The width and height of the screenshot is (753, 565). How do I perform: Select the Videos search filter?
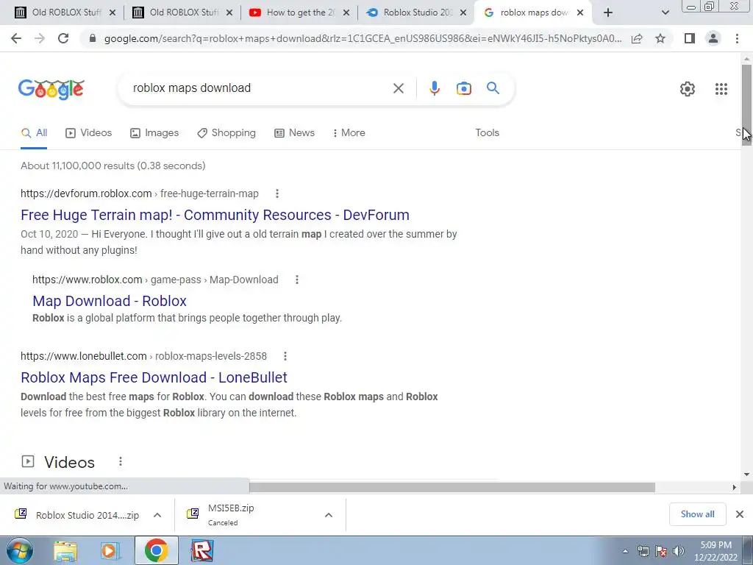click(89, 132)
